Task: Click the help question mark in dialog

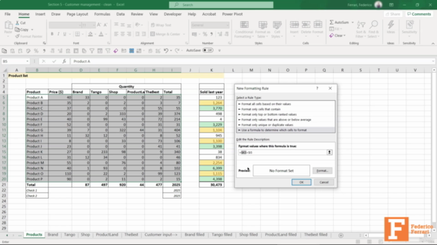Action: [x=317, y=88]
